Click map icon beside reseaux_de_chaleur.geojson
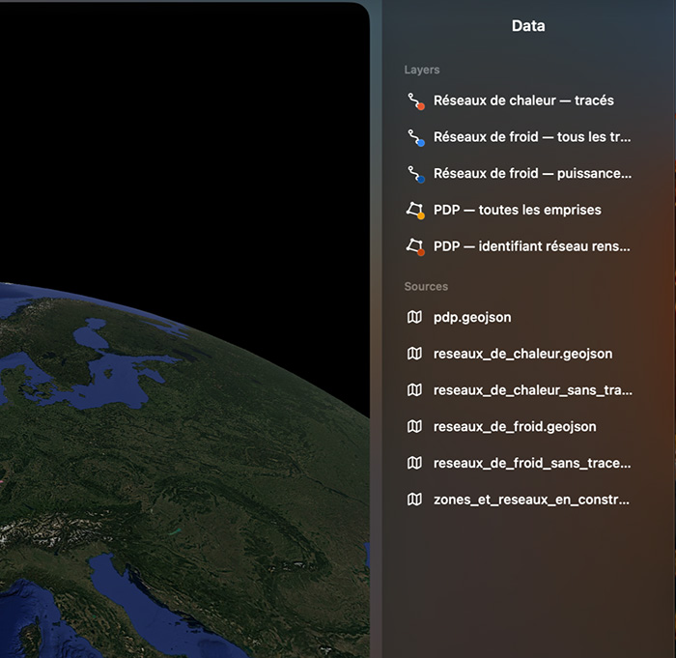The image size is (676, 658). coord(414,354)
